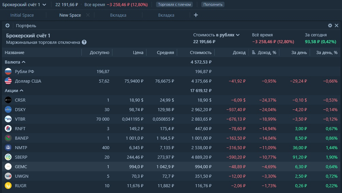
Task: Sort by the За день, % column header
Action: coord(327,52)
